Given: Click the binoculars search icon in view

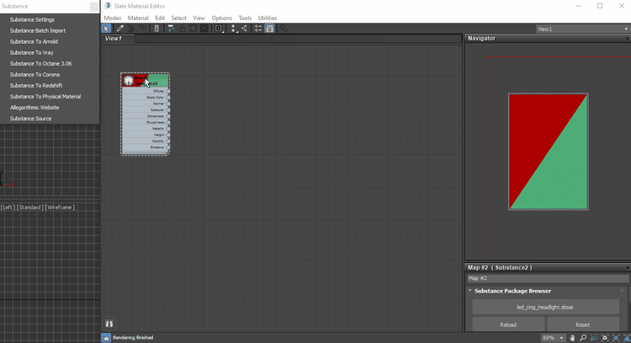Looking at the screenshot, I should (109, 323).
